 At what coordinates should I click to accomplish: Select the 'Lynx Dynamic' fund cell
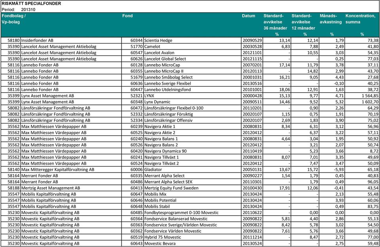pos(192,102)
